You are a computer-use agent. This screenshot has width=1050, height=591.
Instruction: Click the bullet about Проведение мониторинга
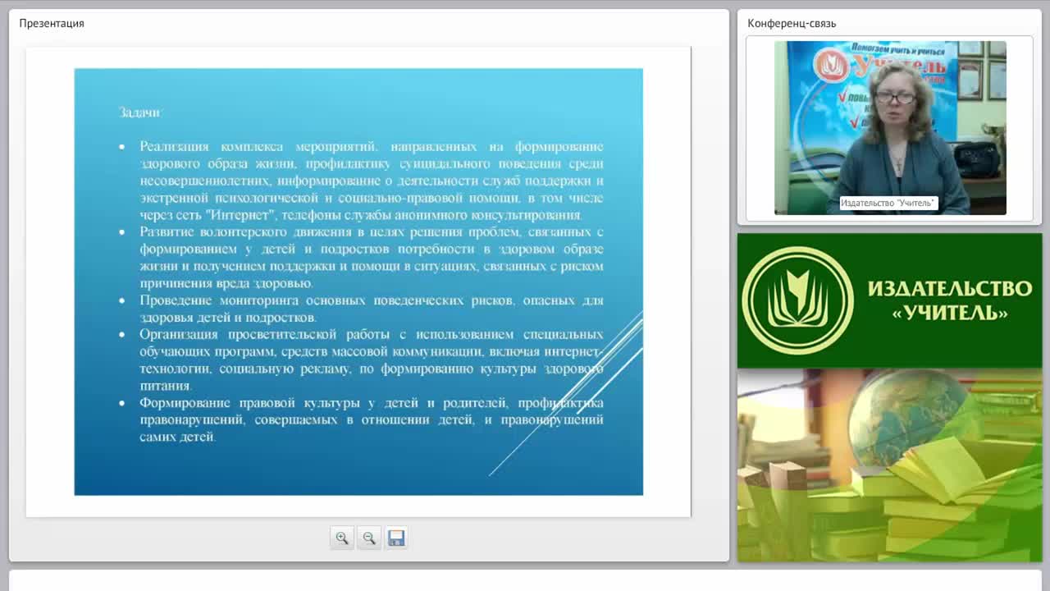[371, 309]
